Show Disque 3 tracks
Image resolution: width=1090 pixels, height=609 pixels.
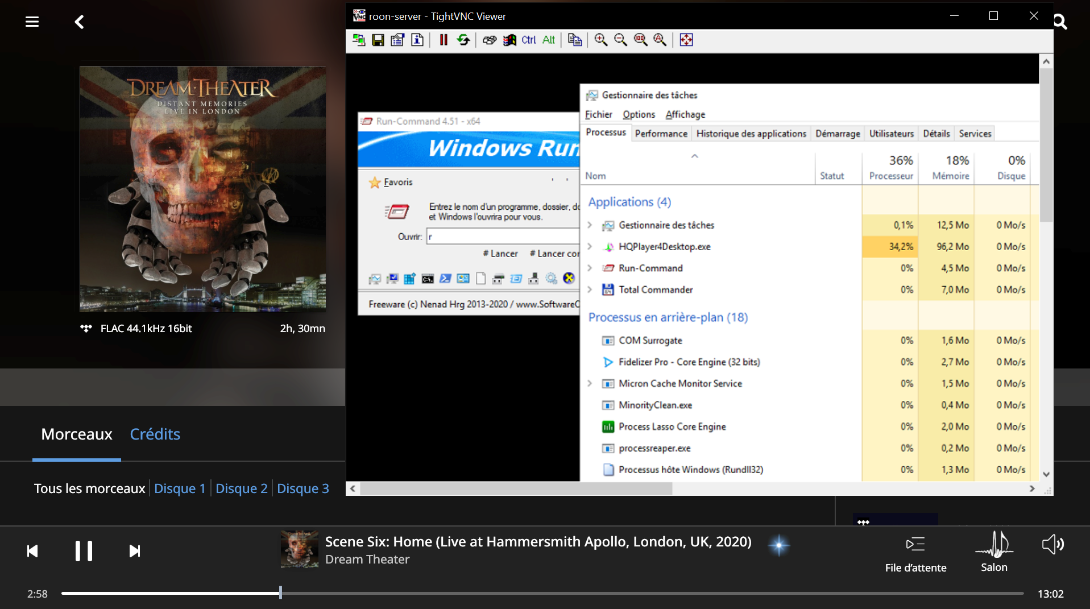point(302,488)
